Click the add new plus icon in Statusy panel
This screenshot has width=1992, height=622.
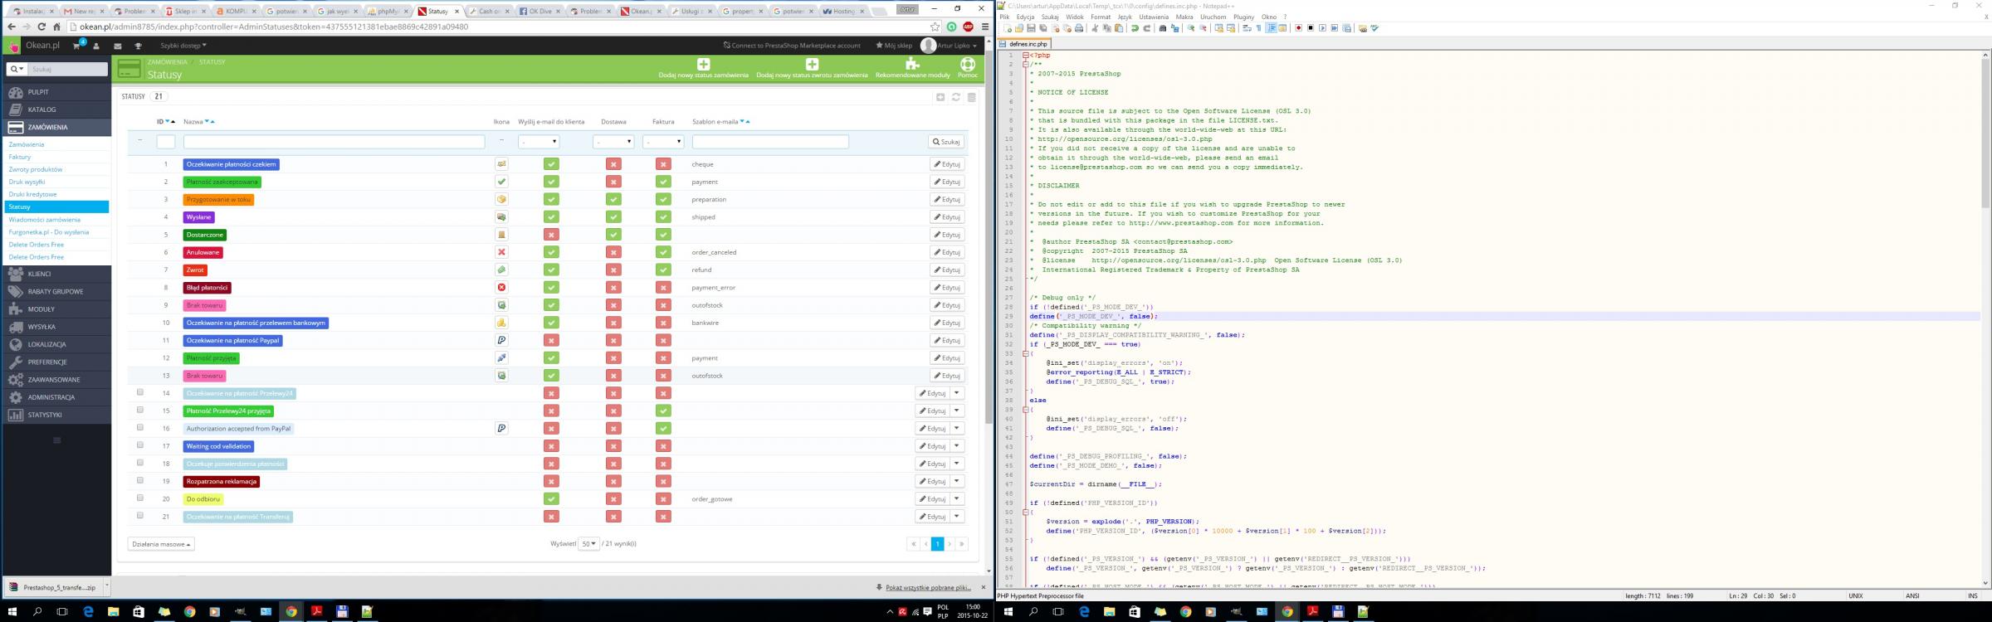coord(940,97)
